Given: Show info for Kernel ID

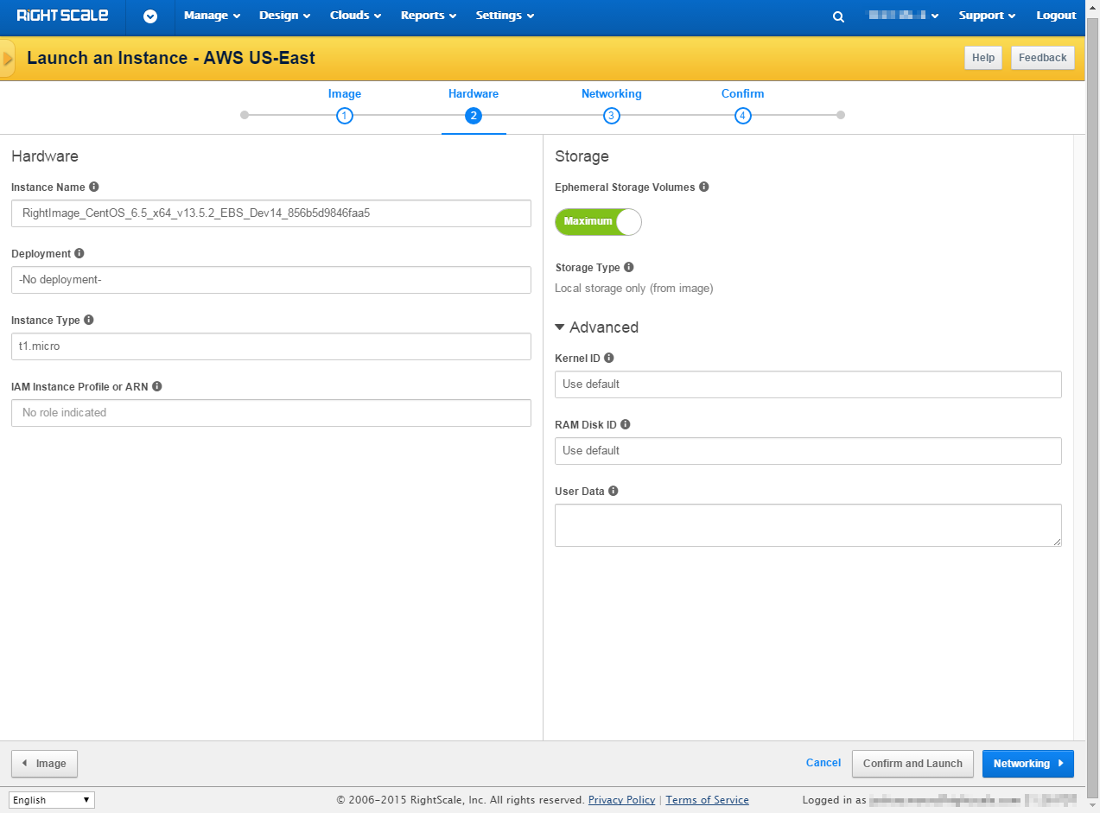Looking at the screenshot, I should [x=609, y=358].
